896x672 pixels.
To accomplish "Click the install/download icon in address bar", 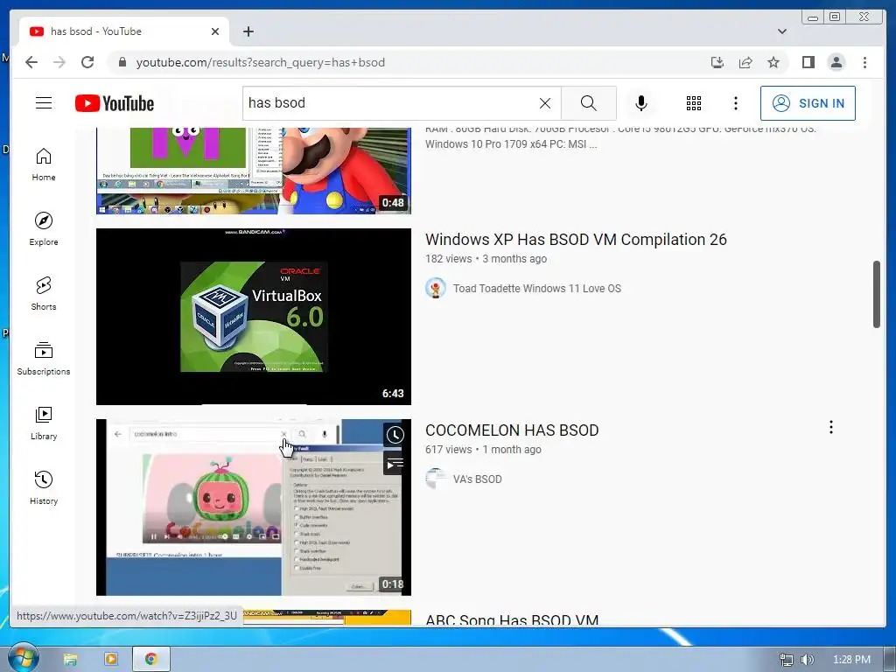I will click(x=717, y=62).
